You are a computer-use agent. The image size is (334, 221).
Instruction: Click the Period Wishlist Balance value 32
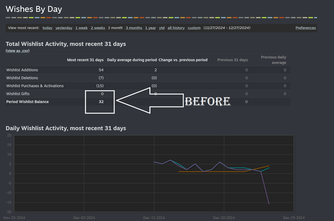click(x=101, y=102)
